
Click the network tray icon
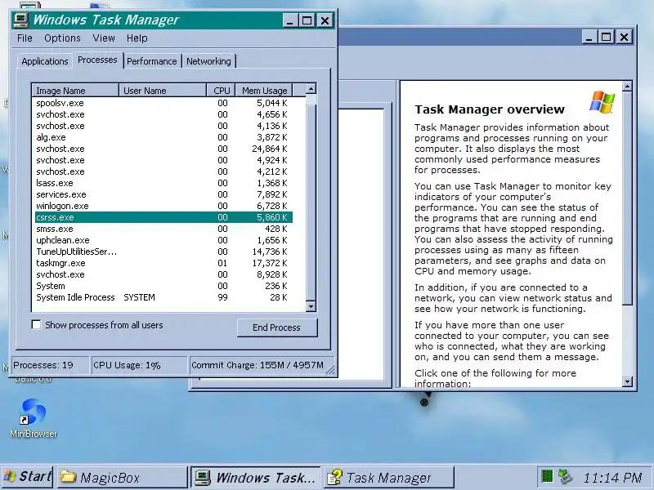(x=565, y=476)
